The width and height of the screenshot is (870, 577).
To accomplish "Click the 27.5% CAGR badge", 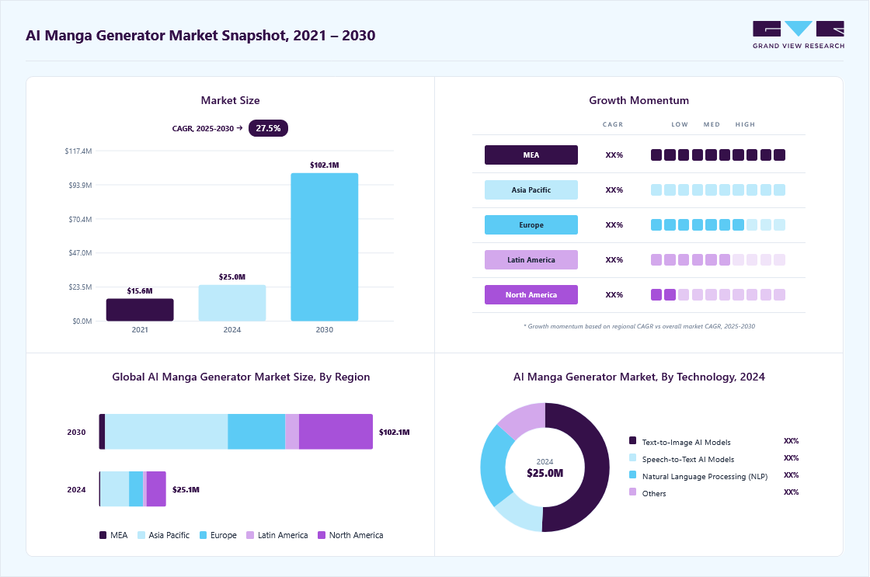I will click(268, 128).
